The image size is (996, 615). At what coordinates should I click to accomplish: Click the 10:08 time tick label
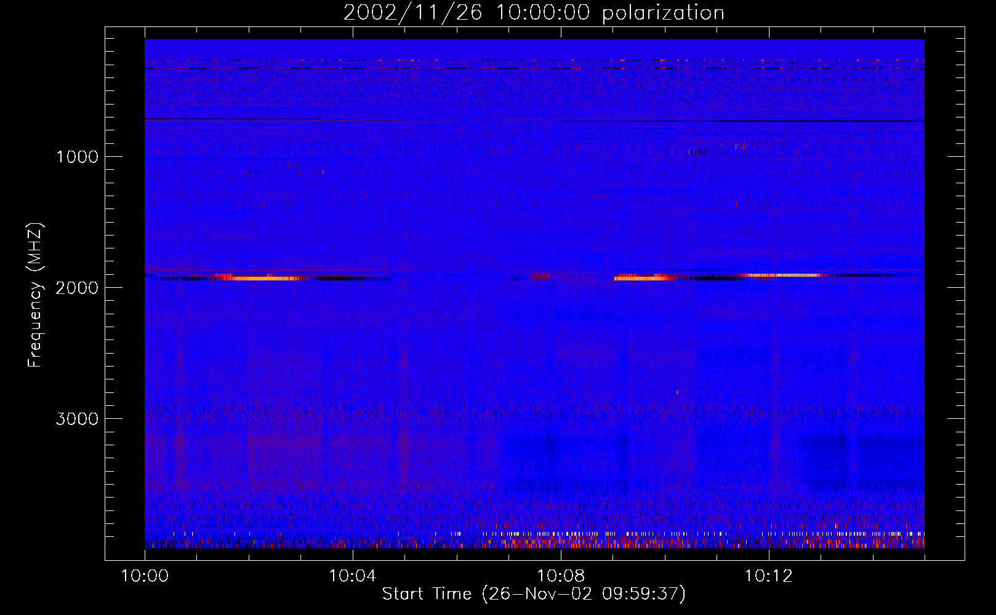561,576
